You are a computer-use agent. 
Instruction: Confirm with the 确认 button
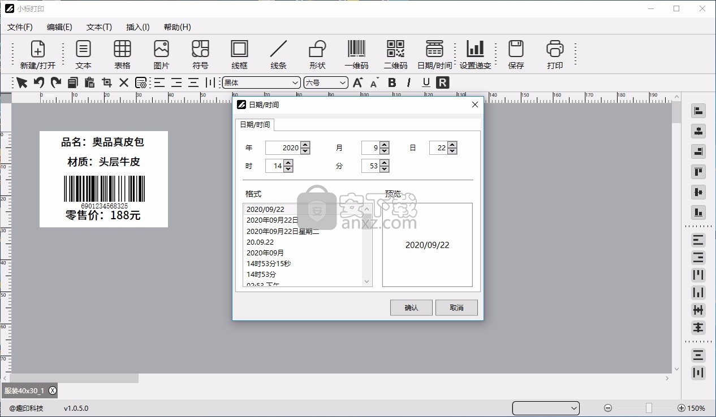point(411,308)
